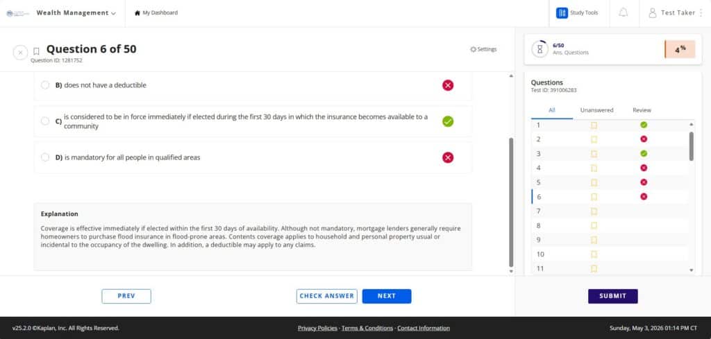Screen dimensions: 711x339
Task: Toggle the bookmark flag for question 3
Action: coord(594,154)
